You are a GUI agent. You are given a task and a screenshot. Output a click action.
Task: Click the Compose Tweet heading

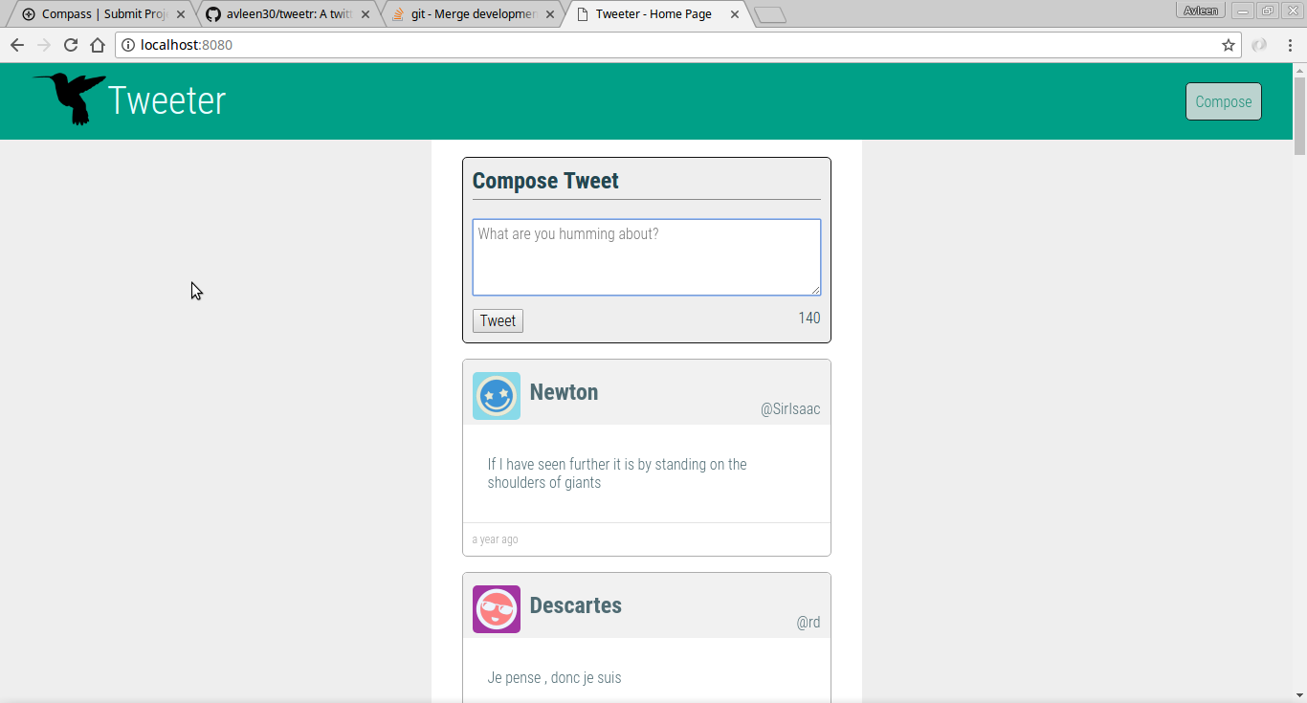545,181
